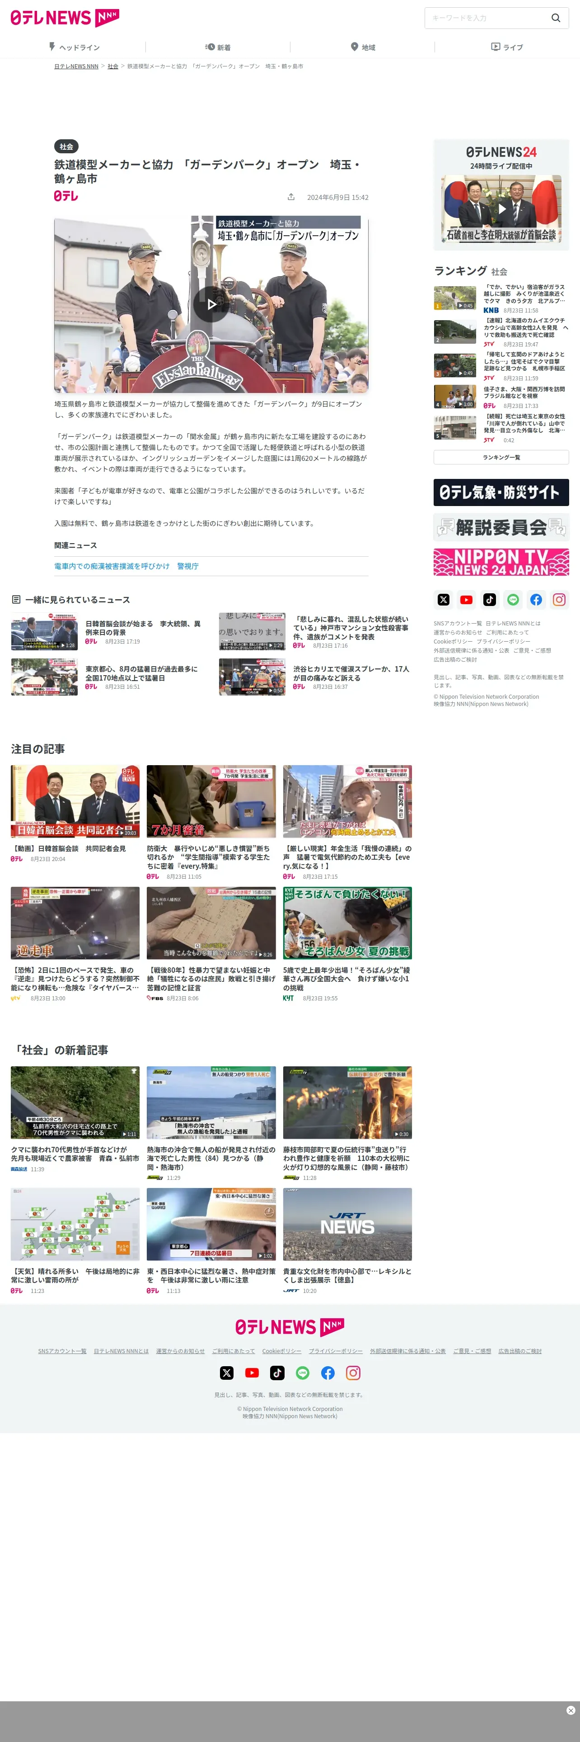Screen dimensions: 580x1742
Task: Click footer 日テレNEWS NNN logo
Action: point(290,1327)
